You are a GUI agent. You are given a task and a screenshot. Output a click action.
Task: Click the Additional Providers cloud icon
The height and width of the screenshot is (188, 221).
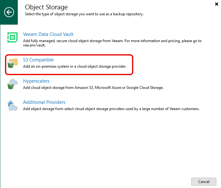click(x=12, y=105)
